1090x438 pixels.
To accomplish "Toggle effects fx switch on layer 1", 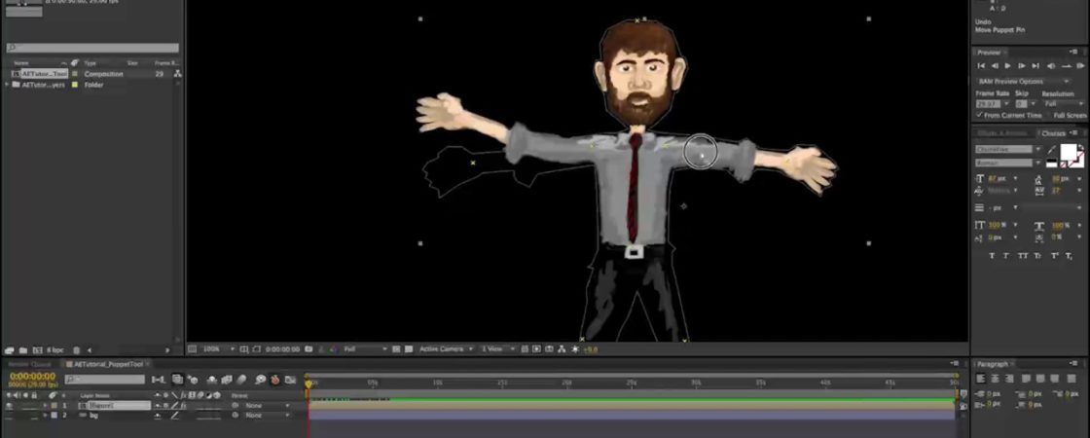I will 184,405.
